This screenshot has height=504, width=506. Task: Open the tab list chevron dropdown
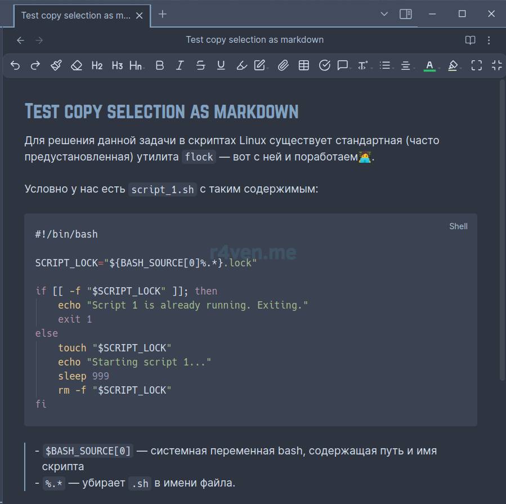click(x=384, y=14)
